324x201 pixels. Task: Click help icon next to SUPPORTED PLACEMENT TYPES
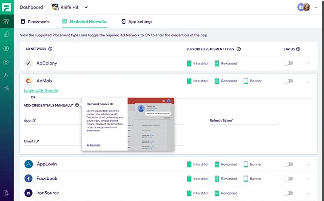239,49
